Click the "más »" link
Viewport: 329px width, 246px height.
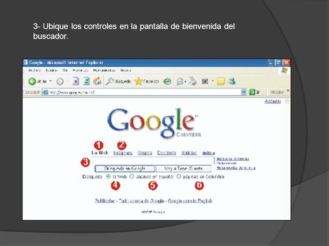(x=209, y=153)
